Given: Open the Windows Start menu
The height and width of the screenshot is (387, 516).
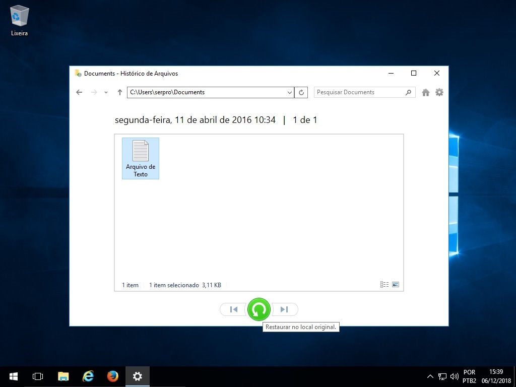Looking at the screenshot, I should (x=14, y=376).
